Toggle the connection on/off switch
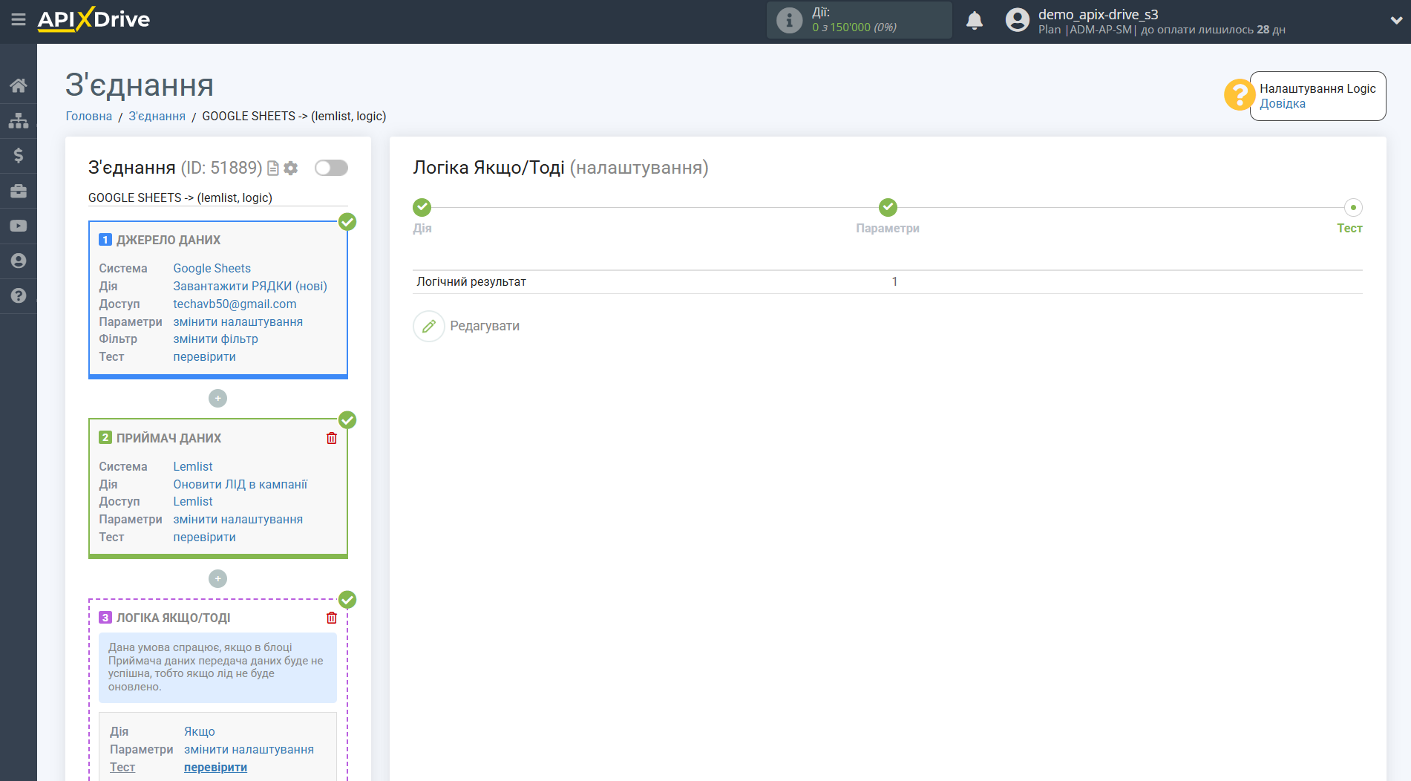This screenshot has width=1411, height=781. [331, 168]
